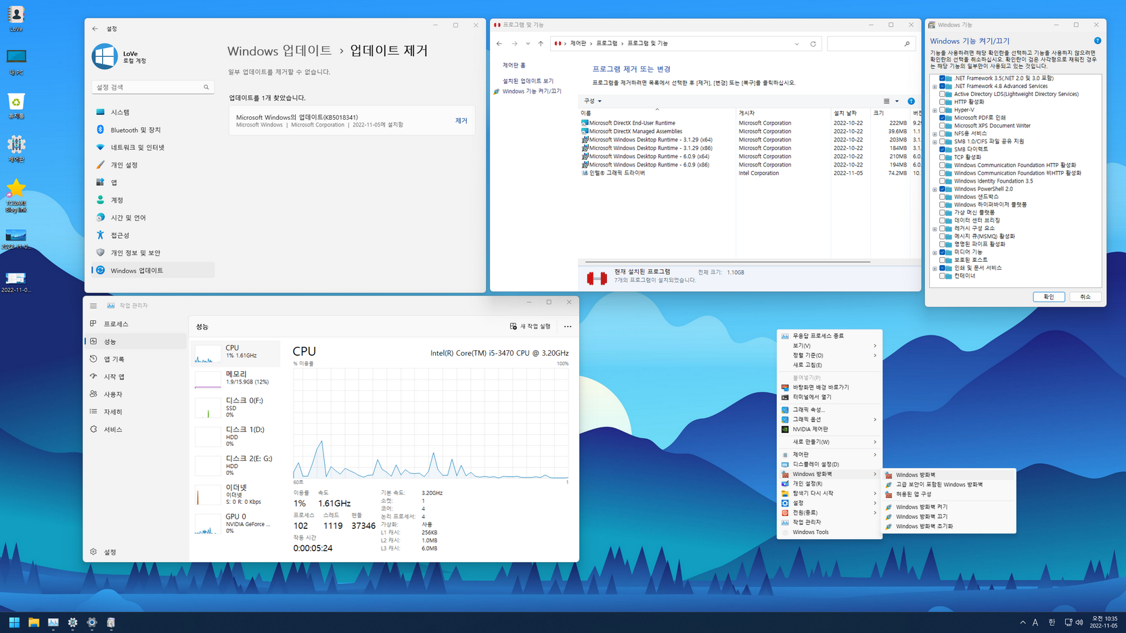Open the 휴지통 recycle bin desktop icon
1126x633 pixels.
click(x=16, y=105)
